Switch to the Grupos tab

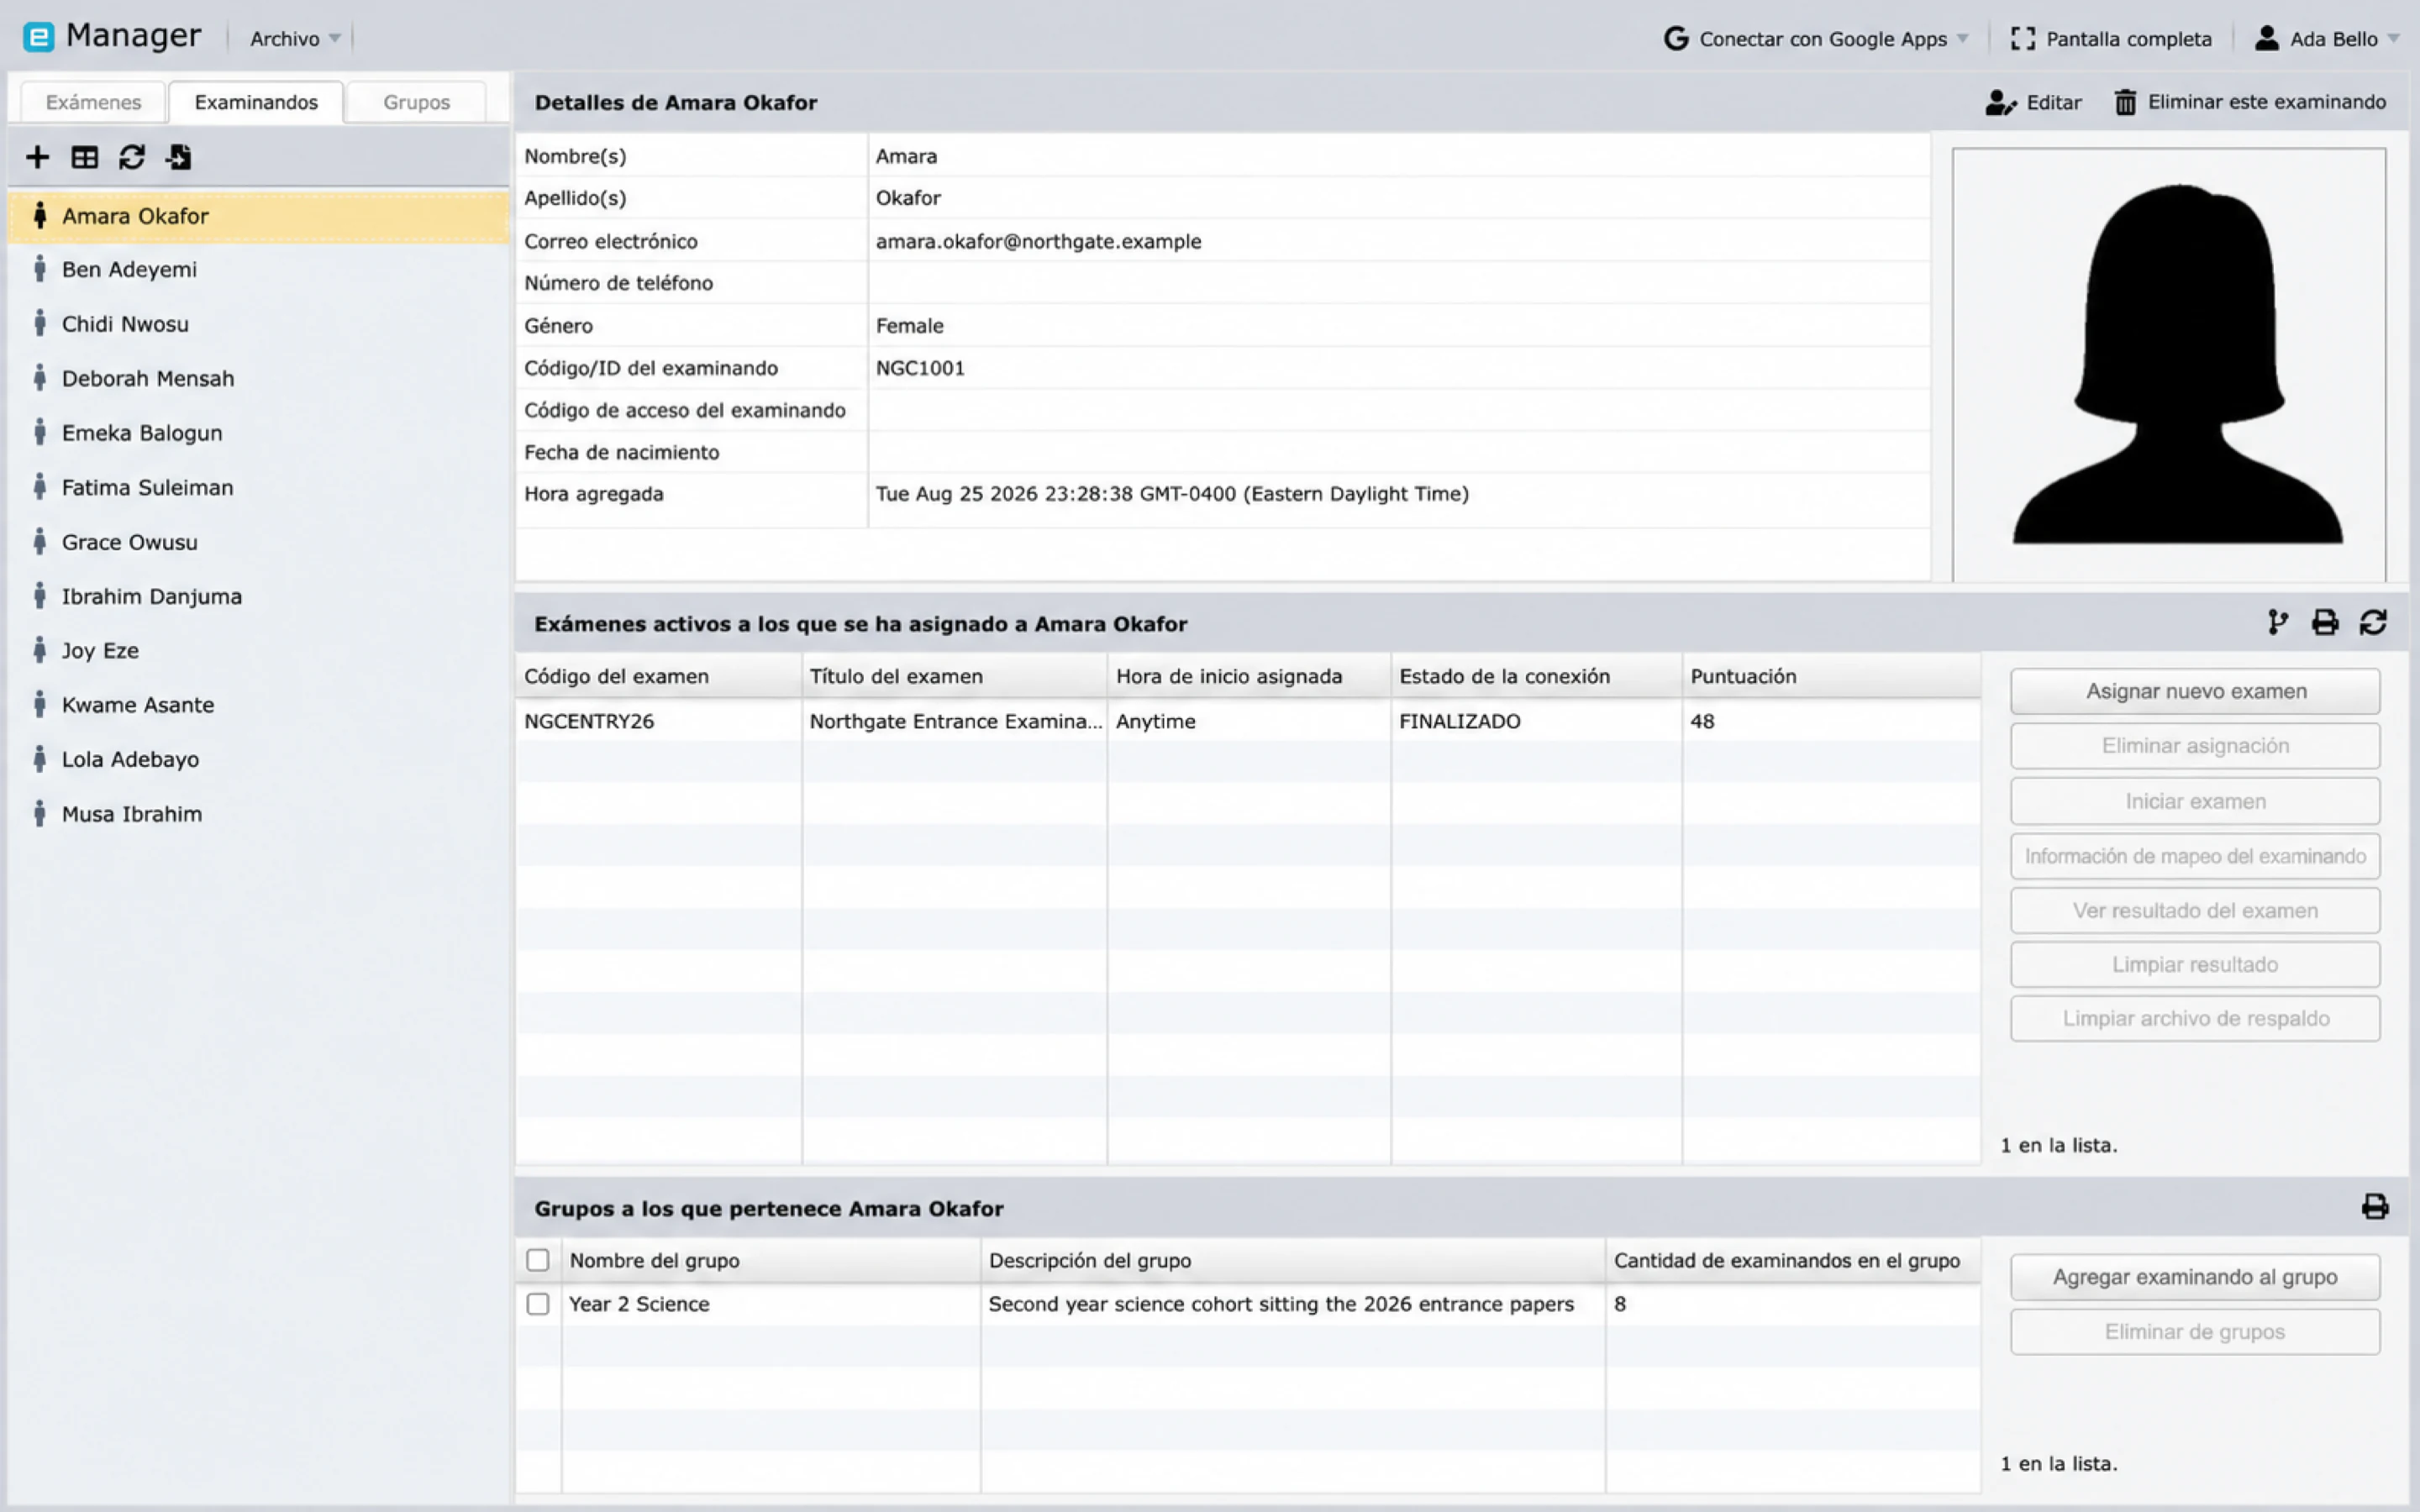(x=416, y=102)
